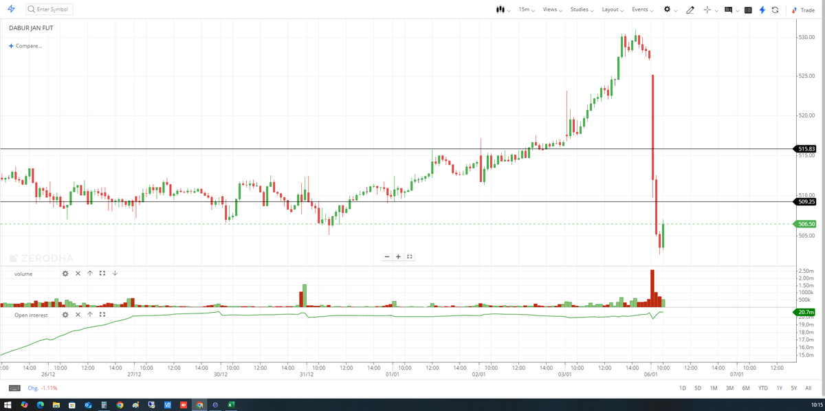Maximize the volume panel
Viewport: 825px width, 411px height.
pos(102,274)
